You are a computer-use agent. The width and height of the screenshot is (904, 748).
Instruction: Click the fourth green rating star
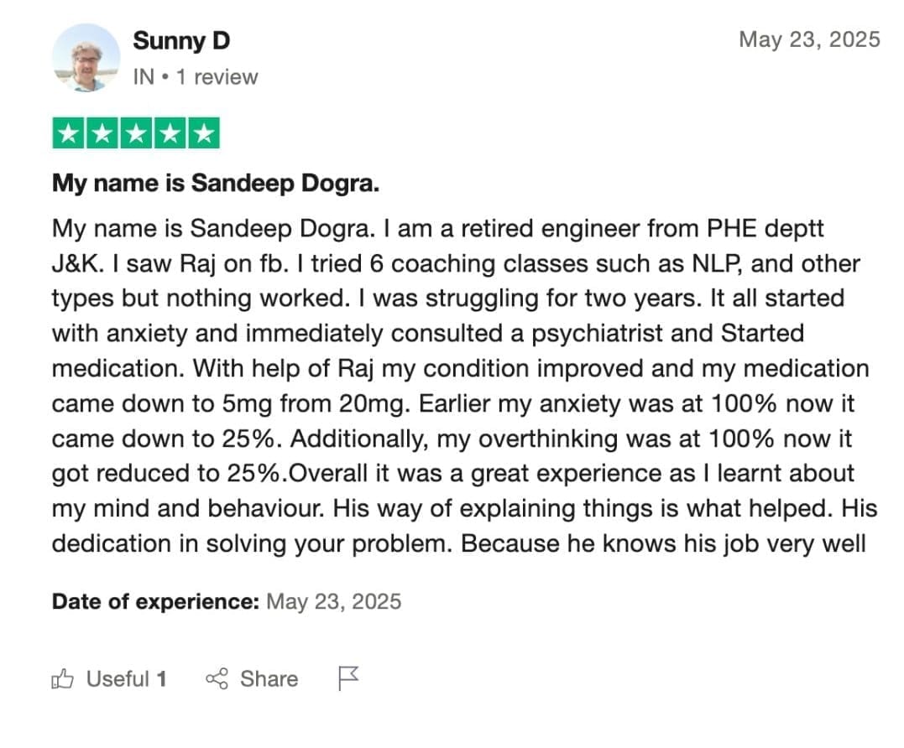coord(170,133)
